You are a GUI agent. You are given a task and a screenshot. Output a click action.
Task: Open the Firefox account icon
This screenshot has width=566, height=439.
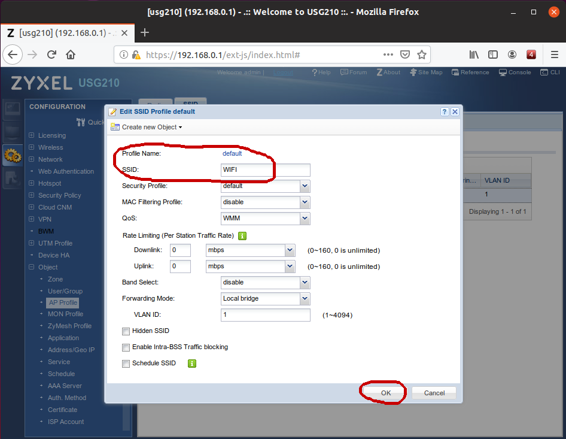[512, 55]
